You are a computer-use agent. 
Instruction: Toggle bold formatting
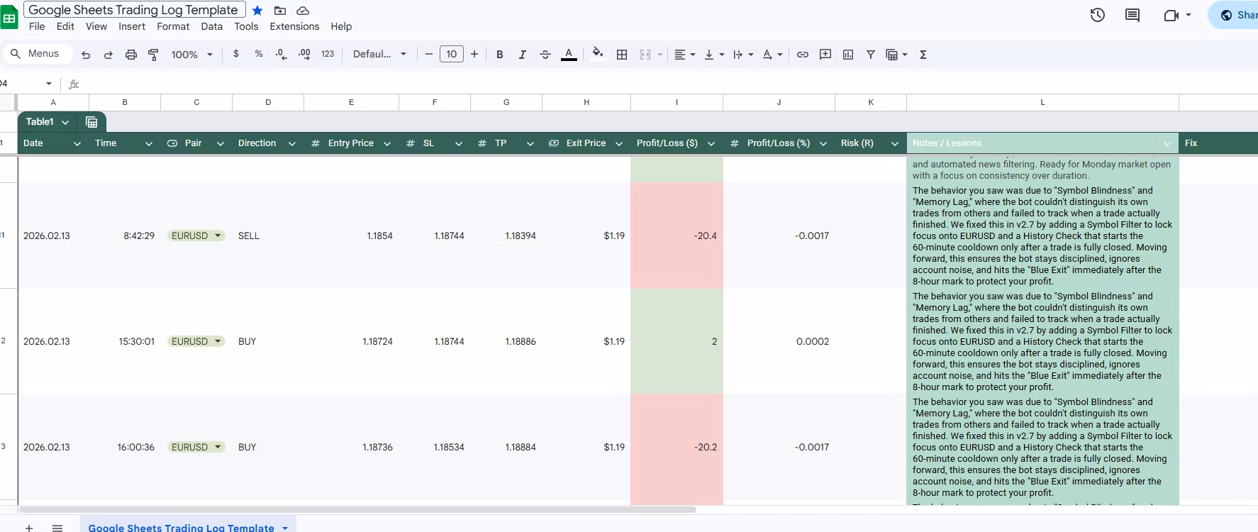(x=499, y=55)
